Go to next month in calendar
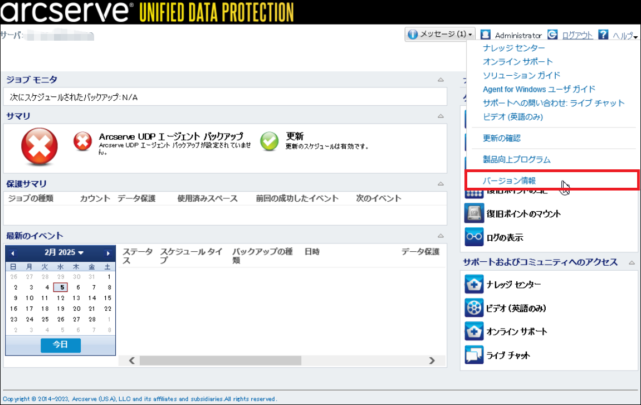 108,253
